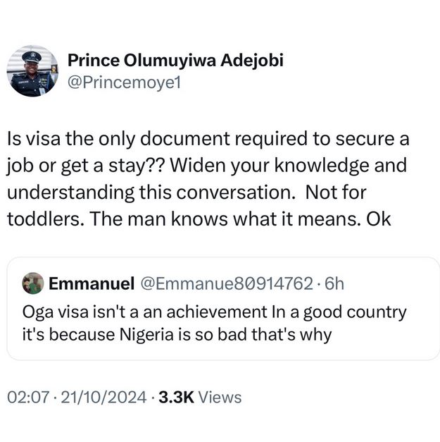
Task: Click the 3.3K view count number
Action: (x=177, y=397)
